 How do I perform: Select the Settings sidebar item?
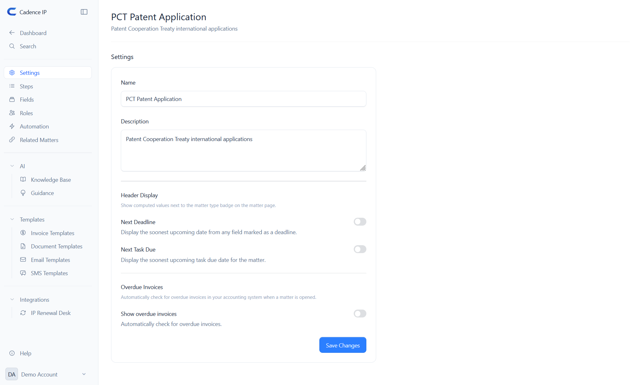tap(48, 73)
